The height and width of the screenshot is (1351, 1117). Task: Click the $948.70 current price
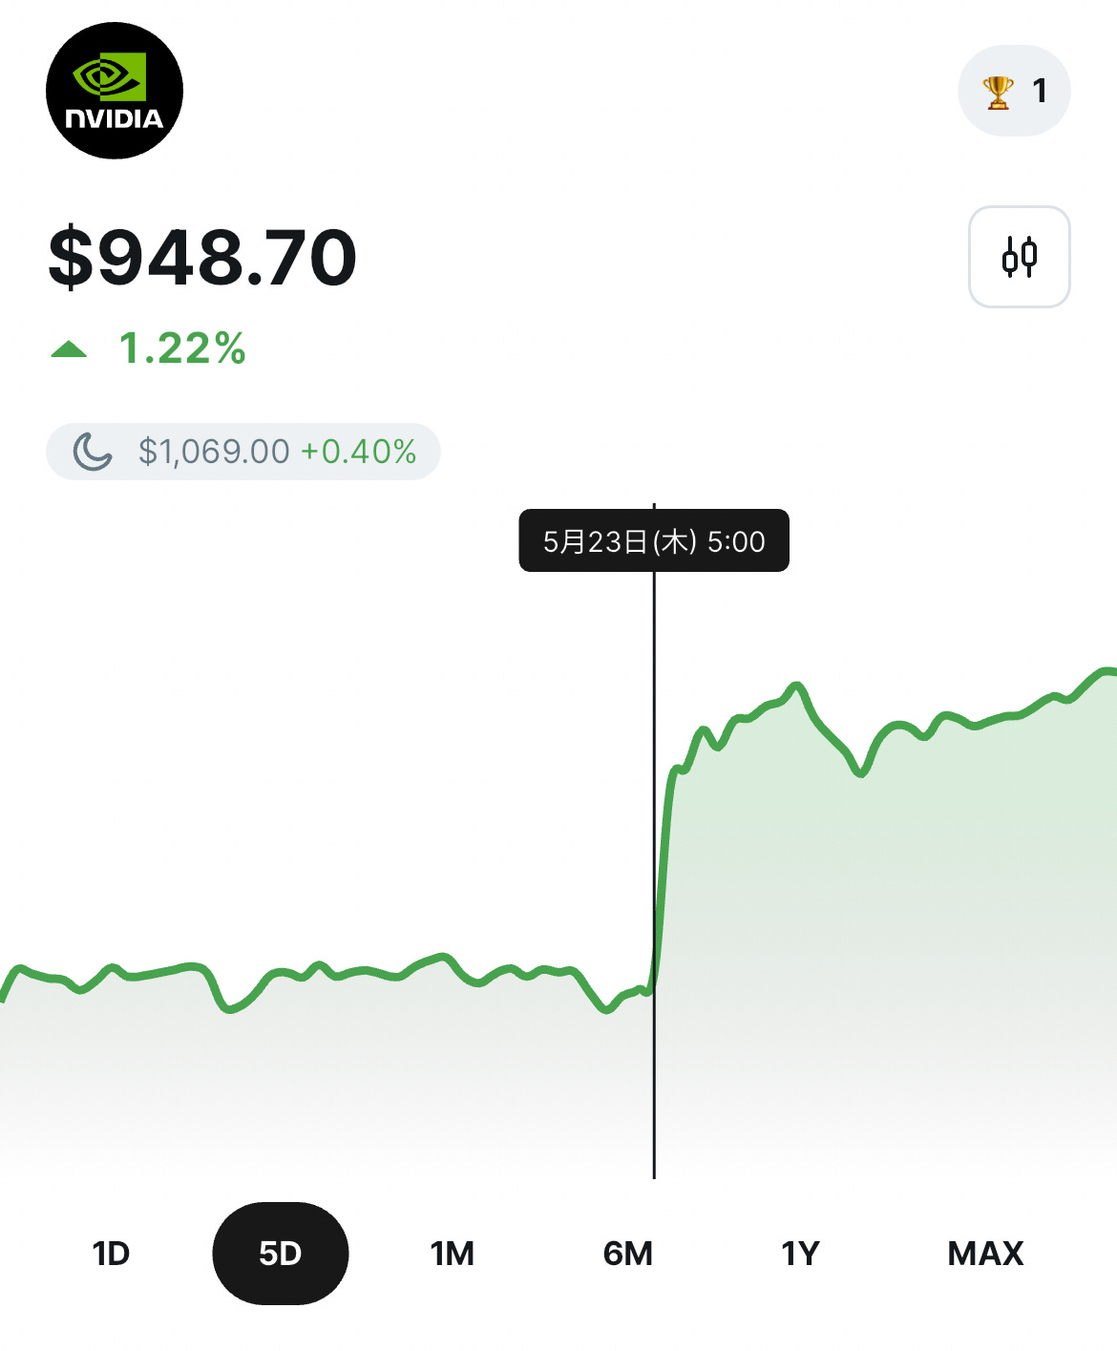[x=202, y=258]
